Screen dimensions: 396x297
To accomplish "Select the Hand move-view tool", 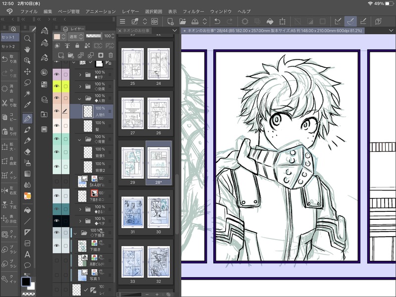I will pyautogui.click(x=27, y=49).
